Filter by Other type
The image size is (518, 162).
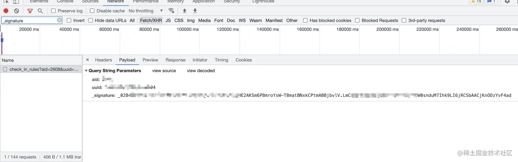(292, 20)
